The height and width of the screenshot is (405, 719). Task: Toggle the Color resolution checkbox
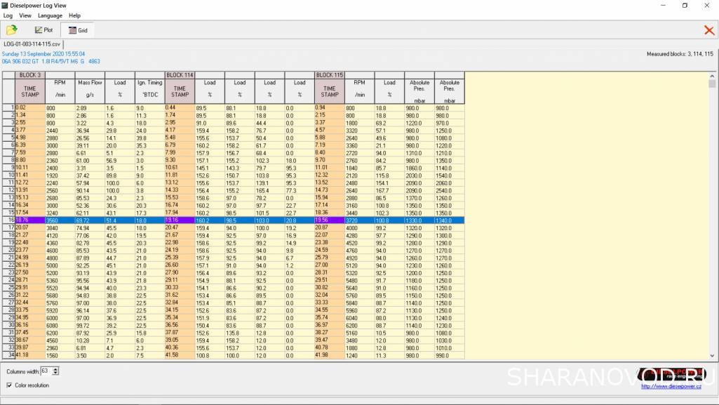pyautogui.click(x=9, y=385)
